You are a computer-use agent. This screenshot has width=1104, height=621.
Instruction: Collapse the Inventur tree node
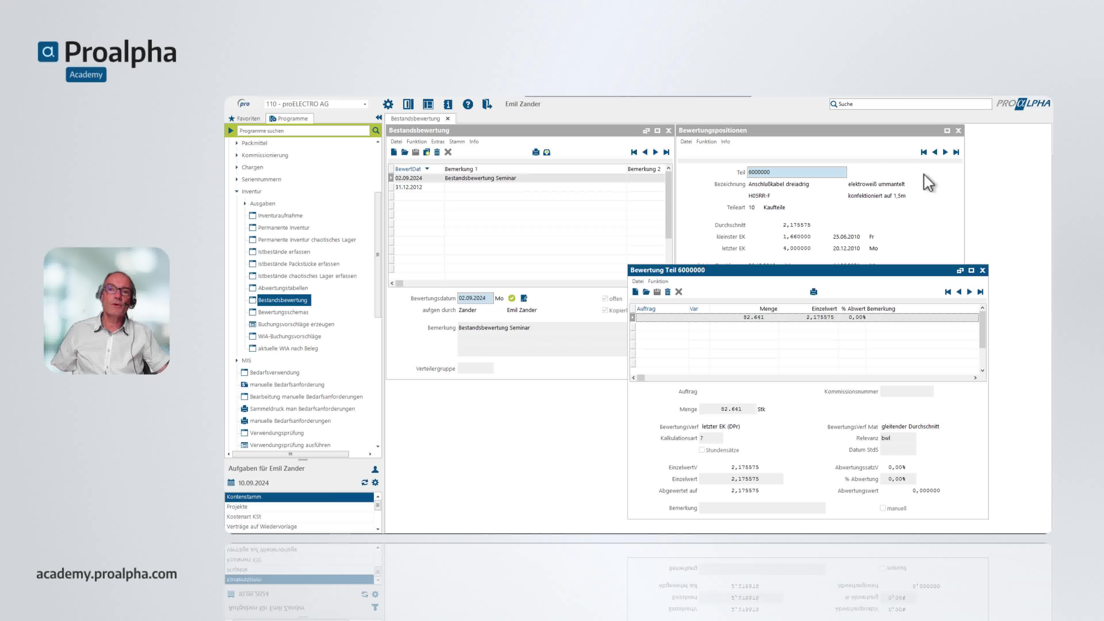(237, 191)
